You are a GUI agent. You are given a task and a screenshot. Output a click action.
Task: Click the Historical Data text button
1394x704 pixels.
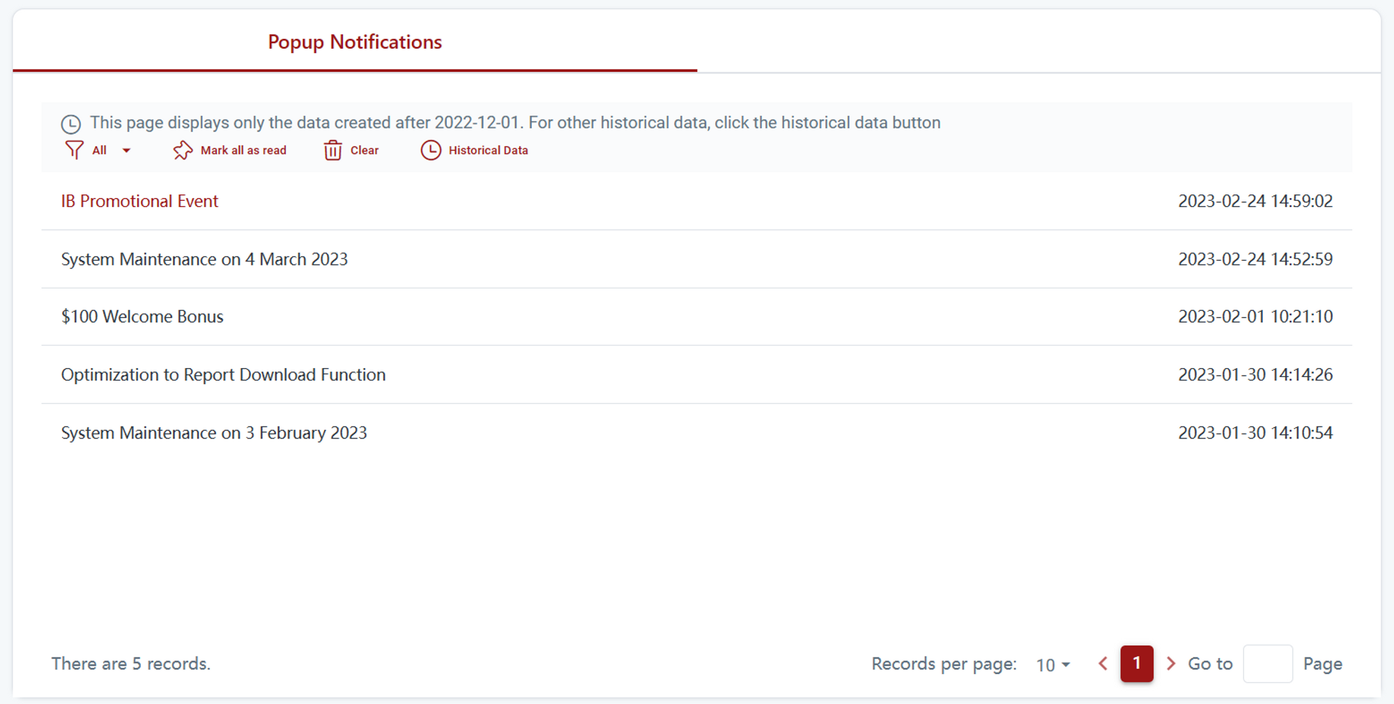point(488,150)
